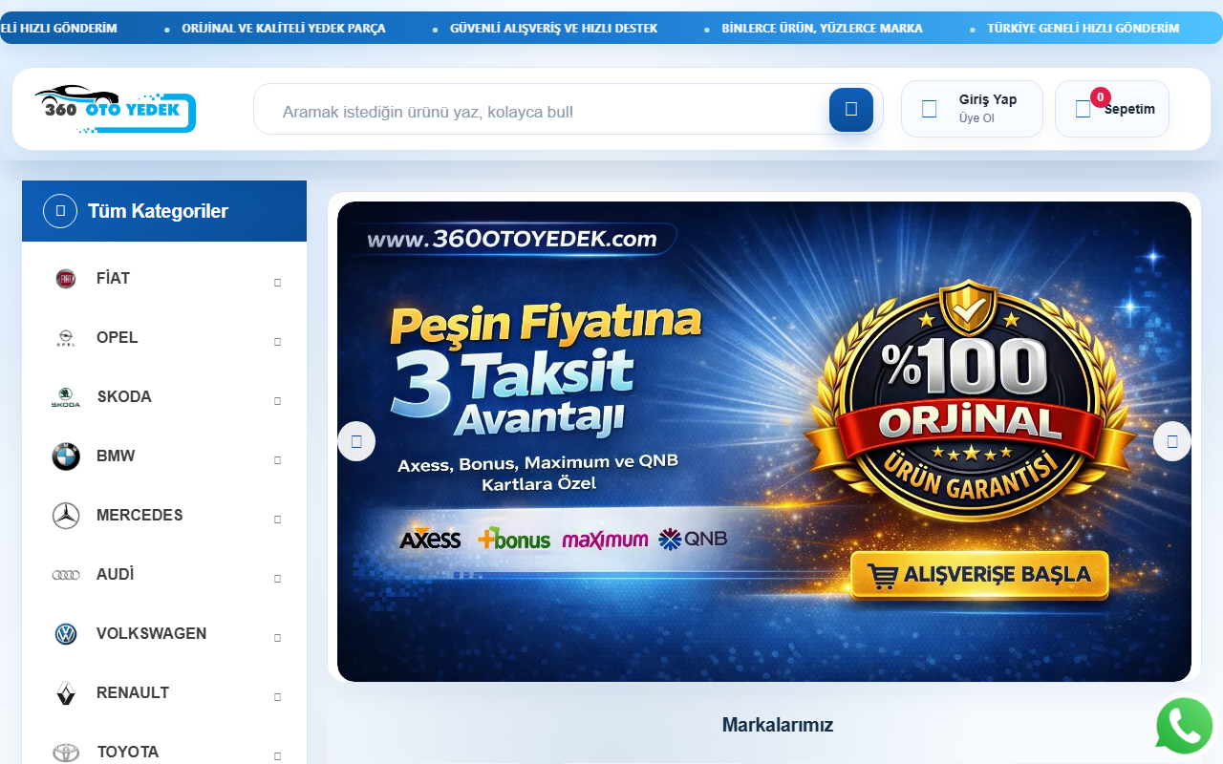Click the user icon beside Giriş Yap
This screenshot has width=1223, height=764.
pos(929,109)
